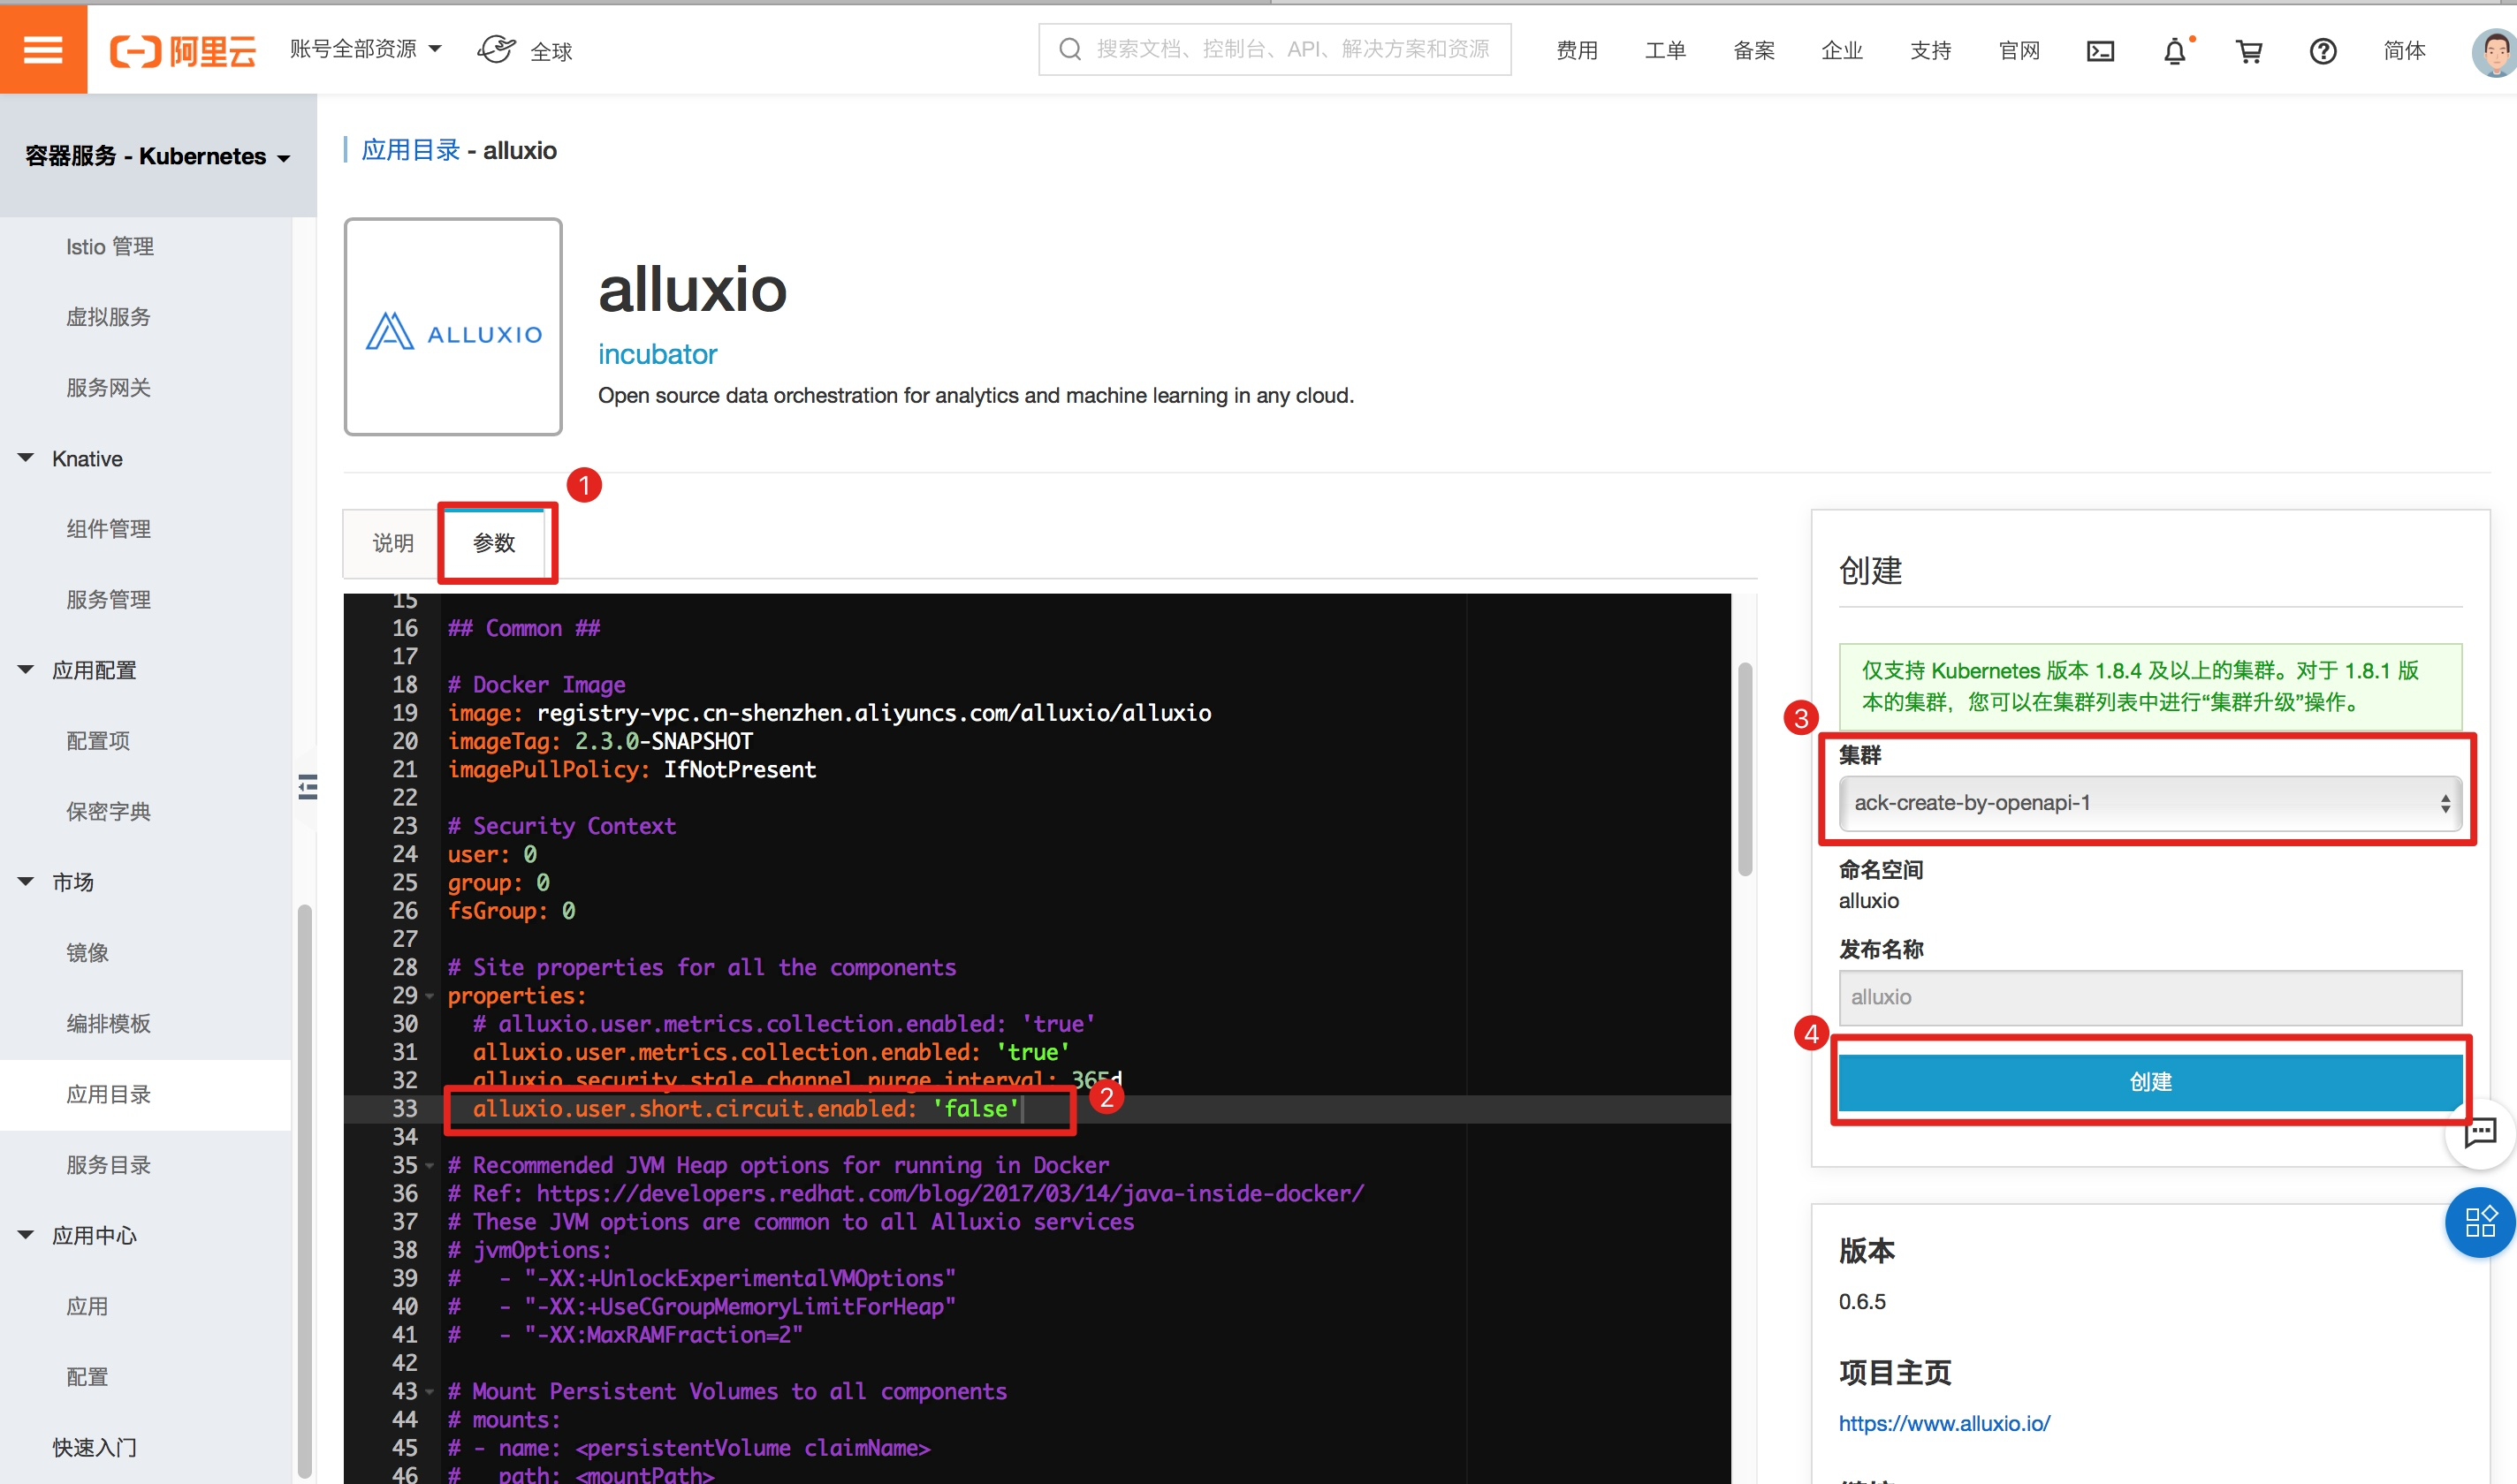
Task: Open 快速入门 in the sidebar
Action: click(94, 1448)
